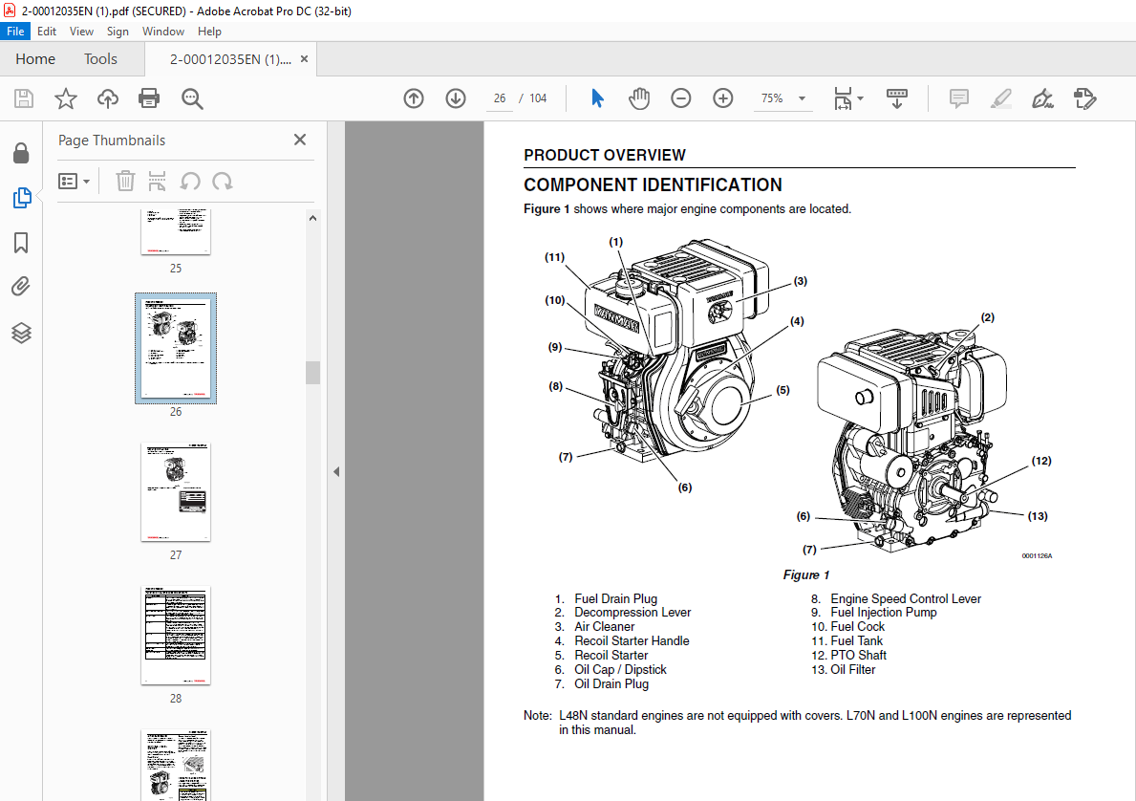
Task: Click the COMPONENT IDENTIFICATION heading
Action: [x=653, y=184]
